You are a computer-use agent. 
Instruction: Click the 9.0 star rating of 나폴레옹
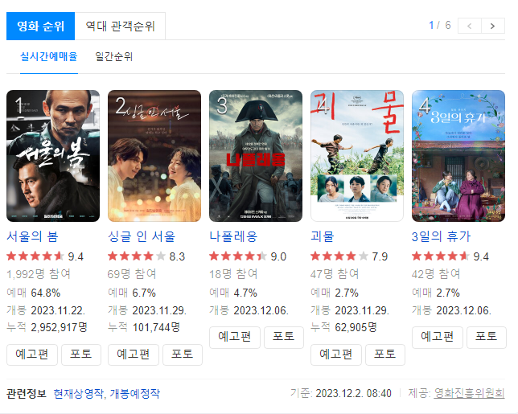coord(248,256)
